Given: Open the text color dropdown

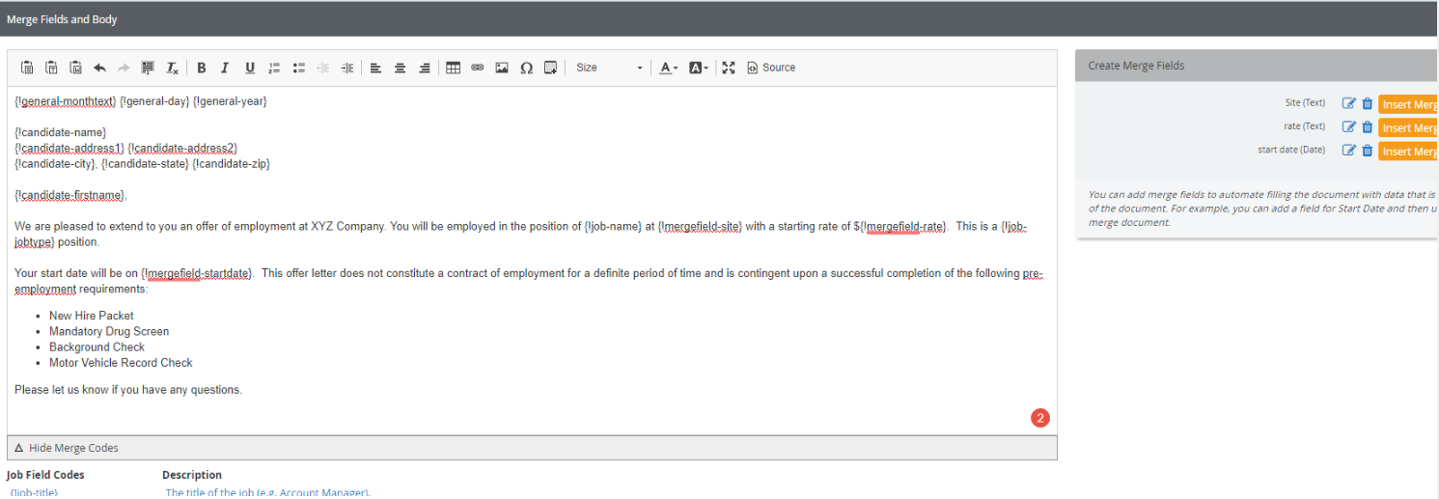Looking at the screenshot, I should (x=668, y=68).
